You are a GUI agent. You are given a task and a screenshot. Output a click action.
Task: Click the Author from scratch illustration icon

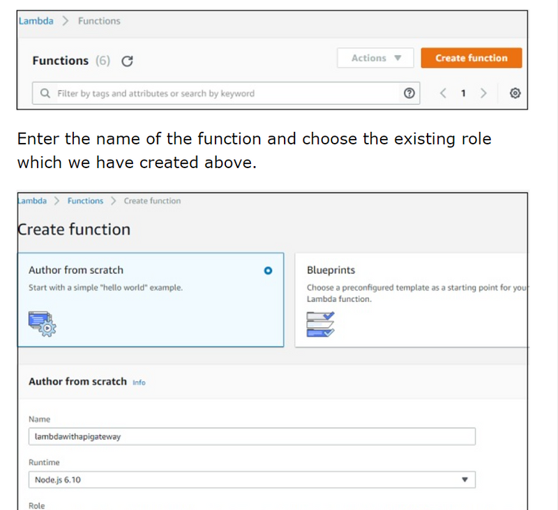43,323
